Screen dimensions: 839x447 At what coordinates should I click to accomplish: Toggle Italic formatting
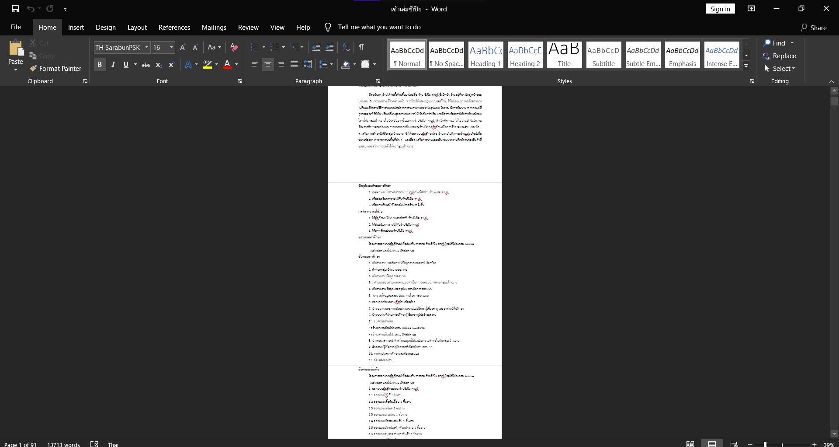point(113,65)
